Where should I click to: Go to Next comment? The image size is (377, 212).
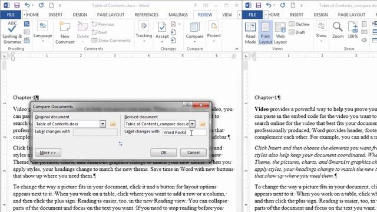coord(100,32)
